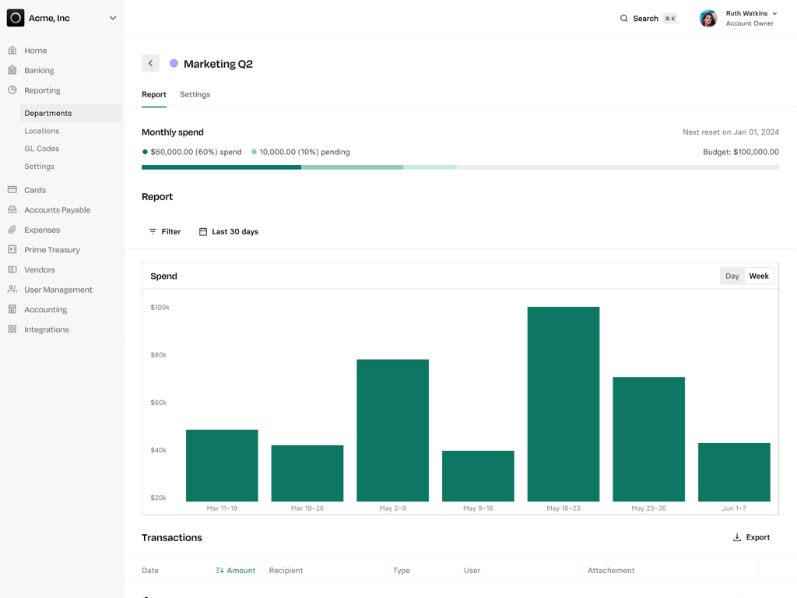This screenshot has width=797, height=598.
Task: Click the Filter button label
Action: [x=170, y=231]
